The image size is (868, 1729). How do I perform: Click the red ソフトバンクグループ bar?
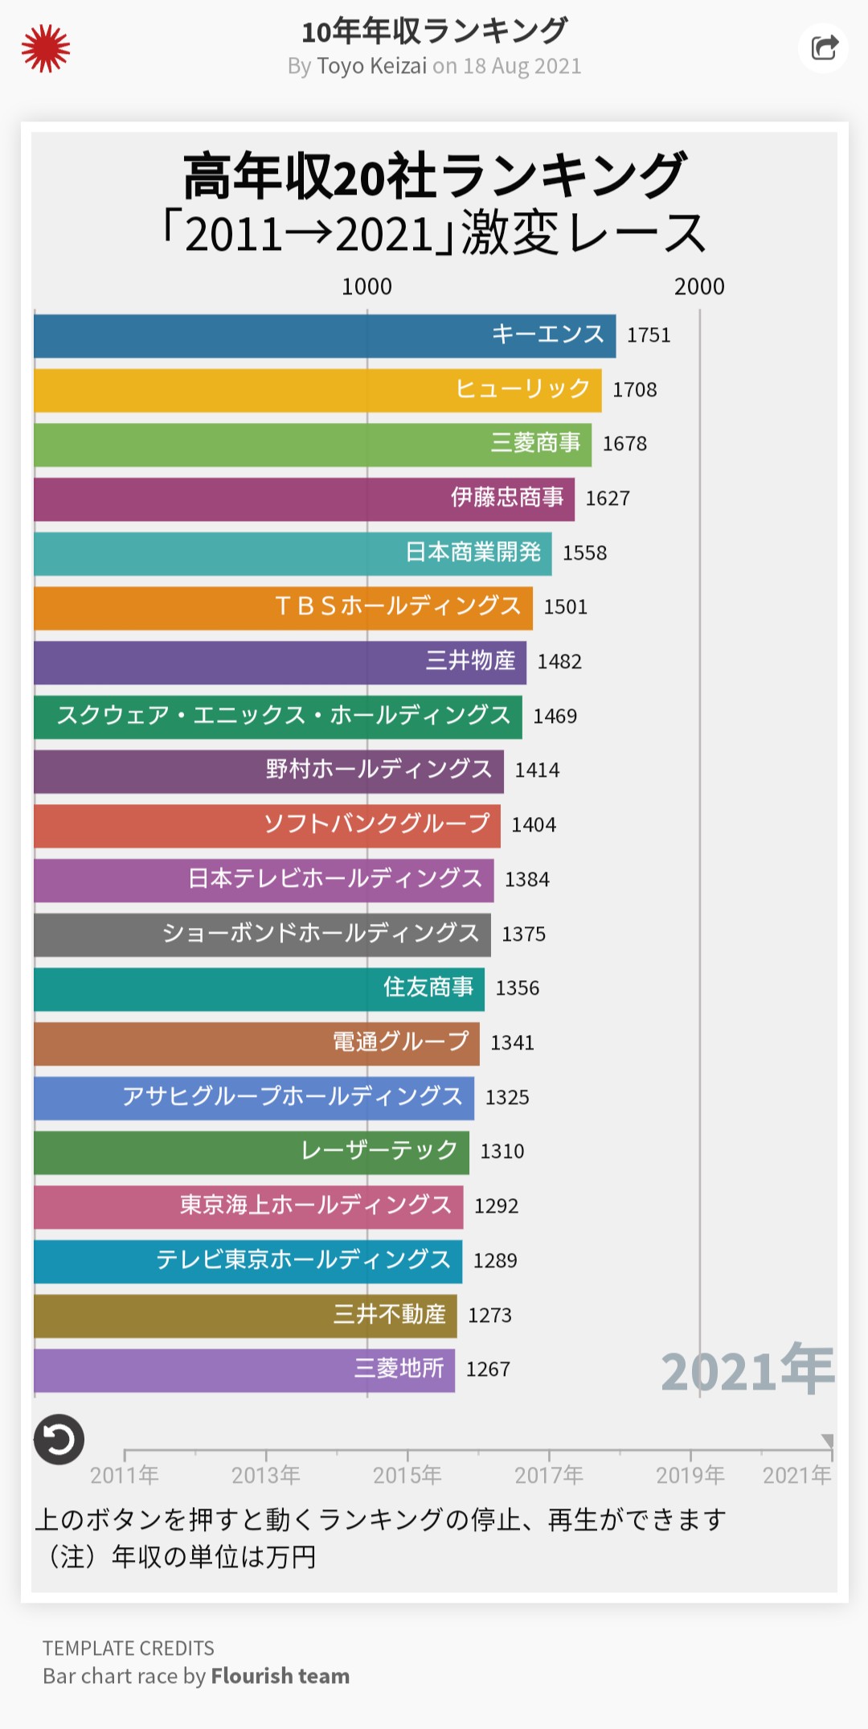[x=267, y=826]
